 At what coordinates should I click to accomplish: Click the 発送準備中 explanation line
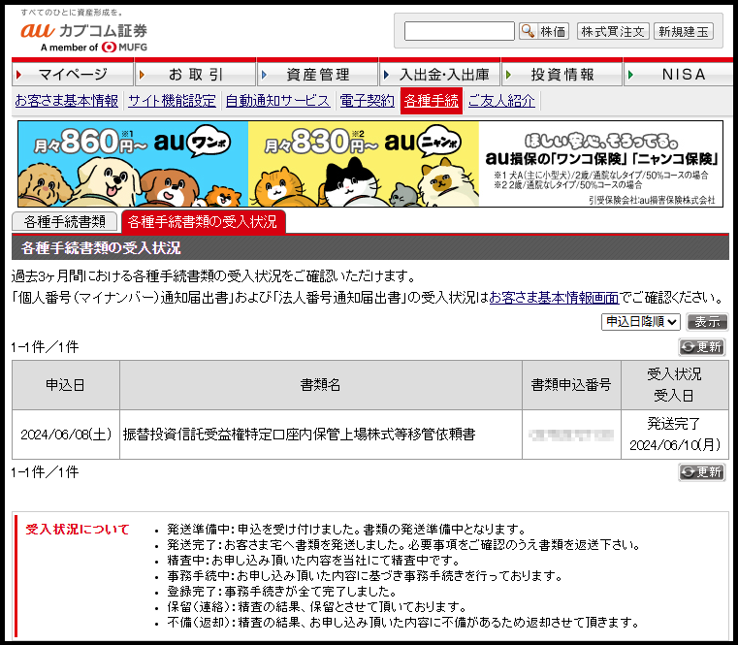coord(346,530)
